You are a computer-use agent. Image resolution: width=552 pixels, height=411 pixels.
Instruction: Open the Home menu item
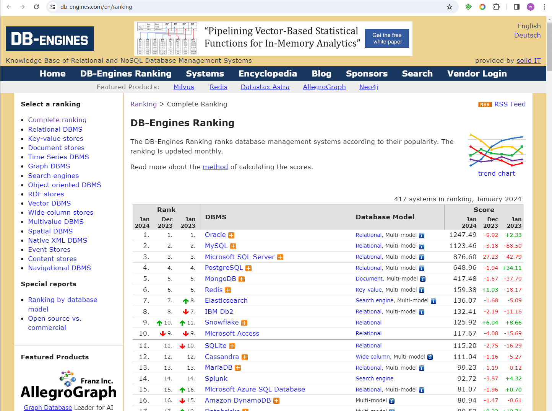(x=53, y=73)
